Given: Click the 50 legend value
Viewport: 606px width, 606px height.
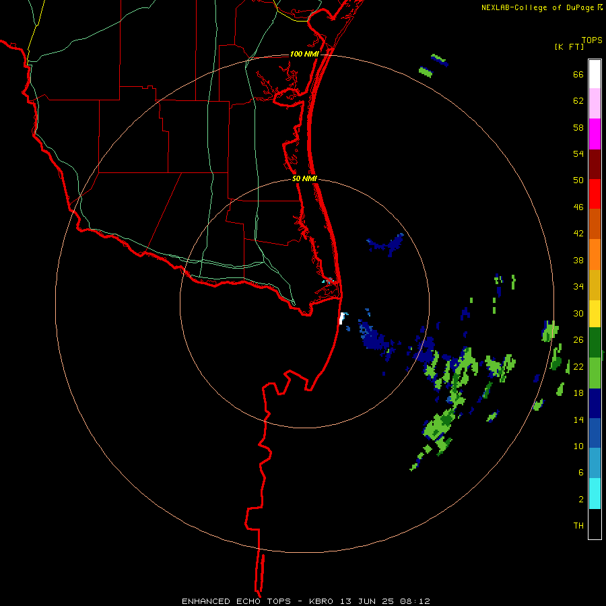Looking at the screenshot, I should click(578, 180).
